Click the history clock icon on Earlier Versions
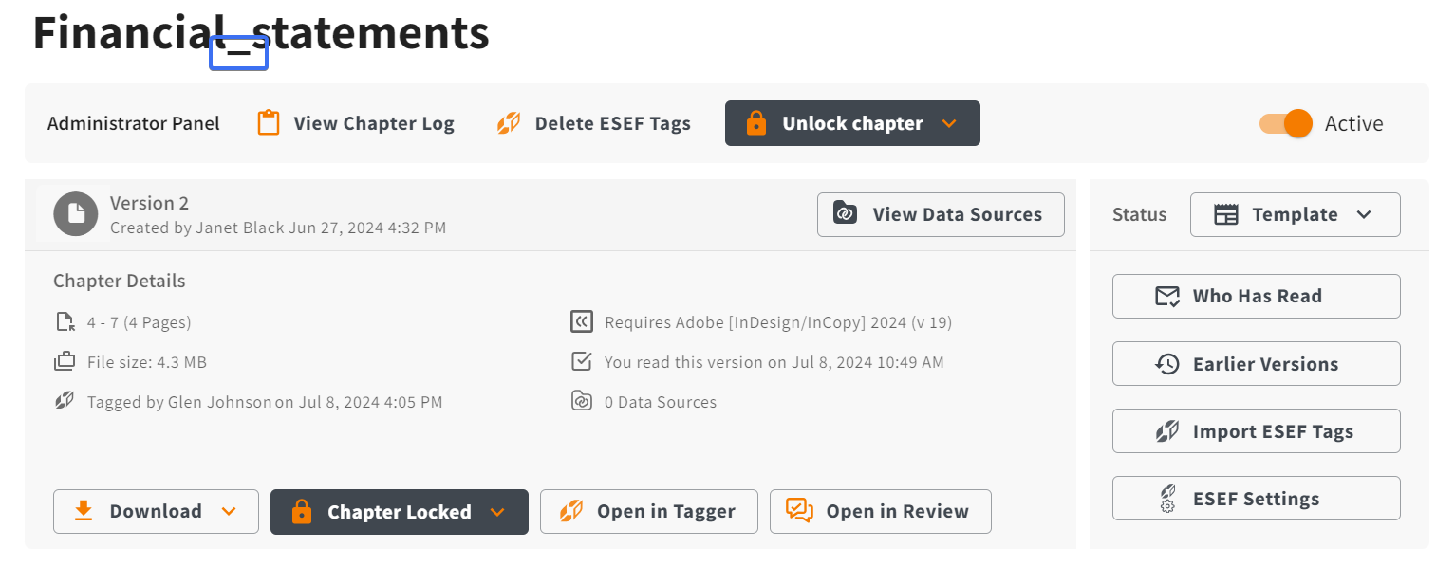This screenshot has width=1455, height=565. (1167, 364)
